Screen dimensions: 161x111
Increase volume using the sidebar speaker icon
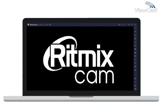point(135,32)
